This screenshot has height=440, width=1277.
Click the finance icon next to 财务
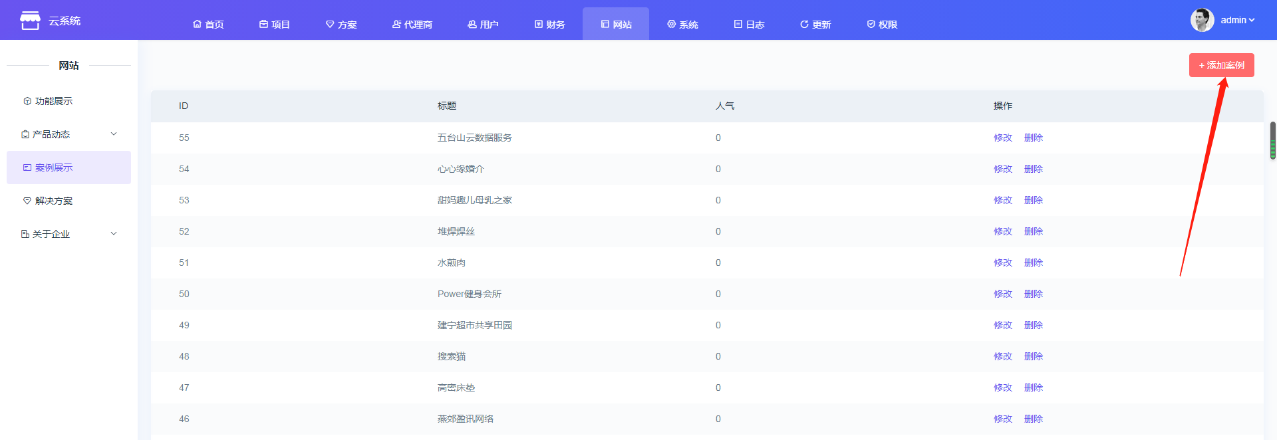539,24
